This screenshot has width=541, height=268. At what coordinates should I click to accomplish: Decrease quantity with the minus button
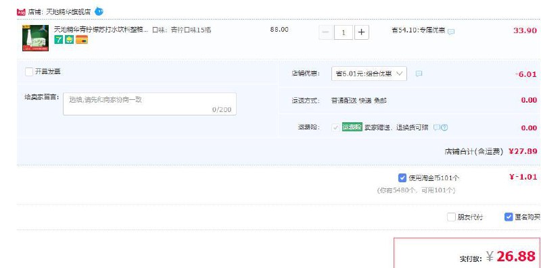326,32
